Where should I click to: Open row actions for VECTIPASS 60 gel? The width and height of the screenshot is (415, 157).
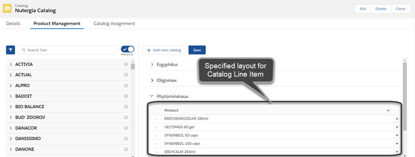(397, 127)
